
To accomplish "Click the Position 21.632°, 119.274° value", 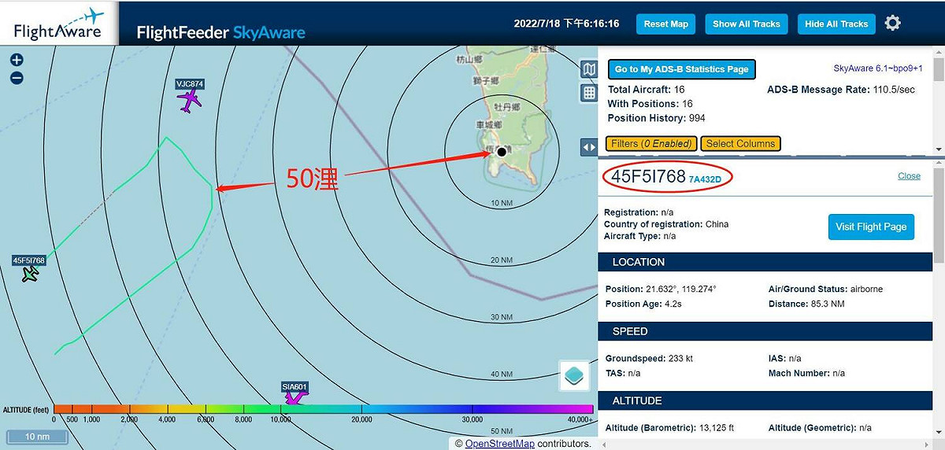I will click(x=681, y=289).
